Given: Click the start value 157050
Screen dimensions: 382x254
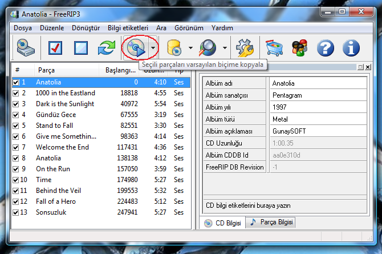Looking at the screenshot, I should [127, 169].
